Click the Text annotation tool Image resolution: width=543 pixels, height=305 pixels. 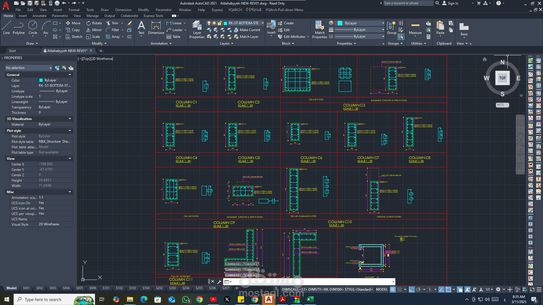coord(141,28)
